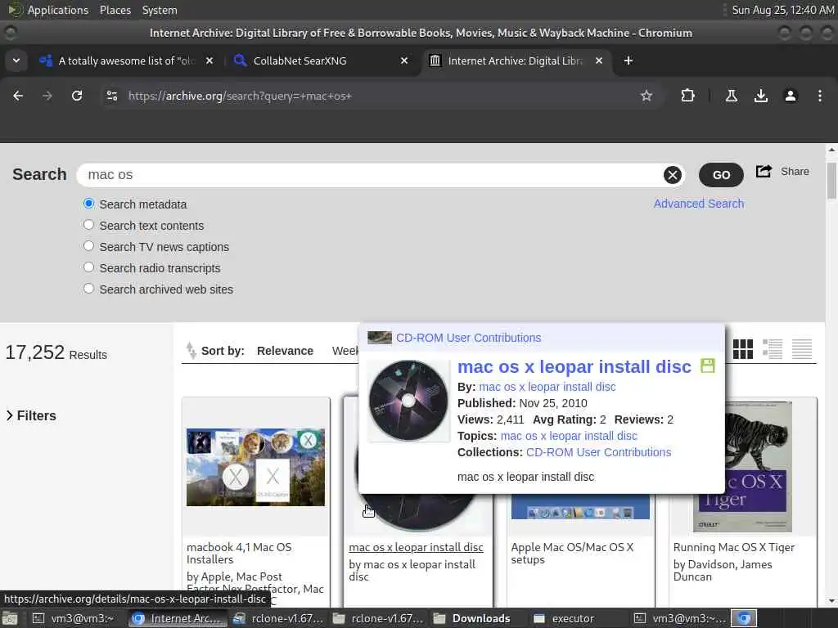
Task: Open CD-ROM User Contributions header link
Action: [468, 338]
